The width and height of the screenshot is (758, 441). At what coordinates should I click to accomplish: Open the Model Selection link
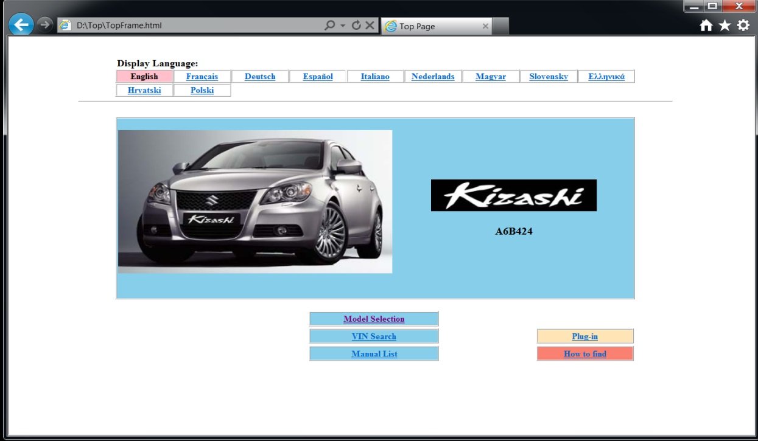(374, 319)
